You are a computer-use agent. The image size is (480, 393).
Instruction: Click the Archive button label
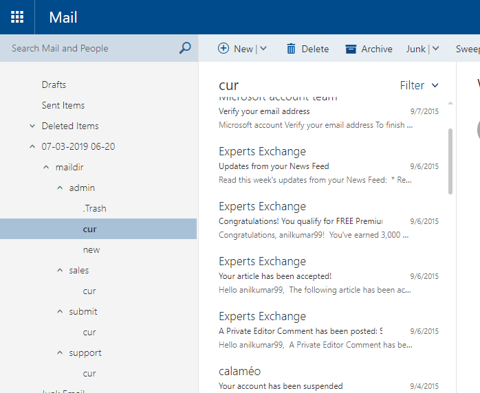tap(377, 49)
